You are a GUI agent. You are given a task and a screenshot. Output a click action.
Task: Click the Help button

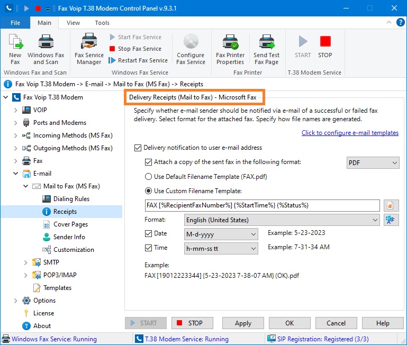point(383,323)
